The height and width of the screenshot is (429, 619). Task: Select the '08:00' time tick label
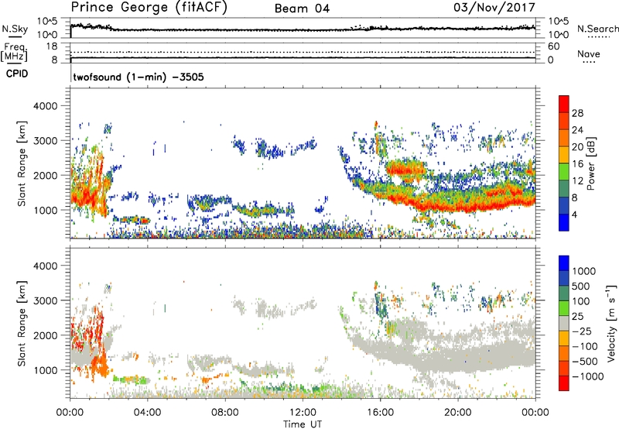pyautogui.click(x=225, y=413)
